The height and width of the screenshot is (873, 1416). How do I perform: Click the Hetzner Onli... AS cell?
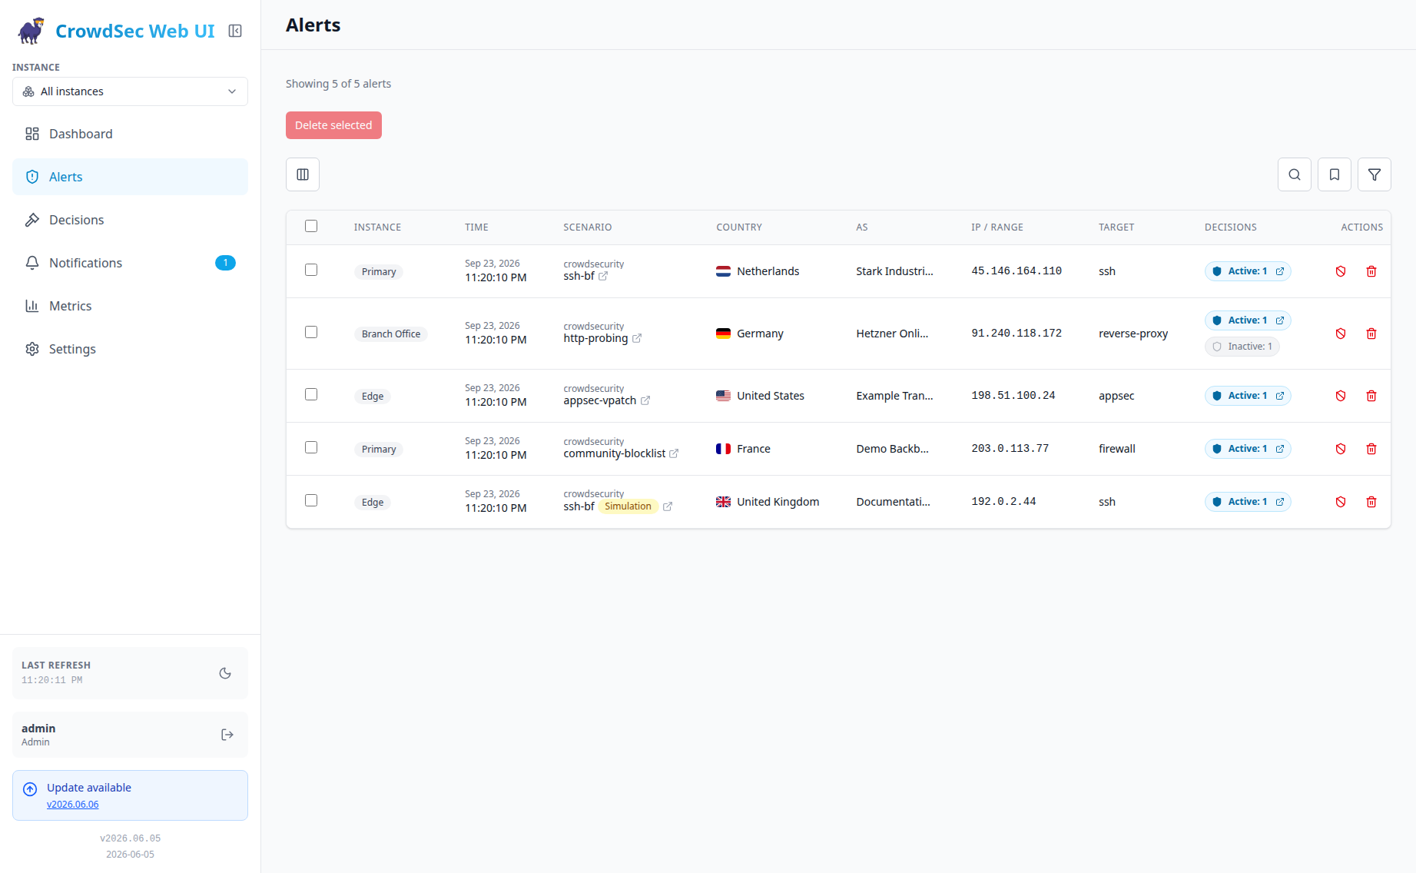892,334
